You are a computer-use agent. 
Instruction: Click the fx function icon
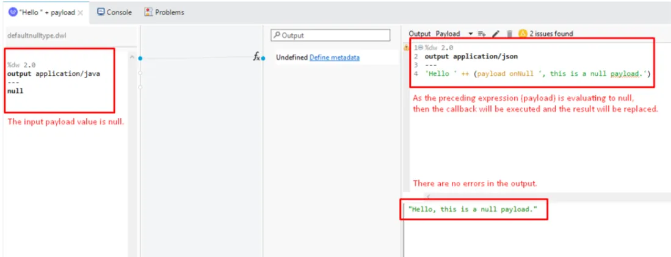tap(256, 56)
